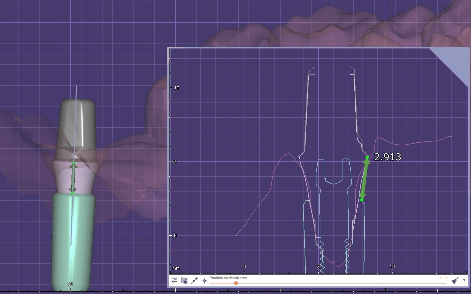
Task: Select the green implant body in 3D view
Action: (x=73, y=241)
